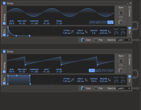Viewport: 141px width, 110px height.
Task: Click attack curve icon in first envelope
Action: click(73, 32)
